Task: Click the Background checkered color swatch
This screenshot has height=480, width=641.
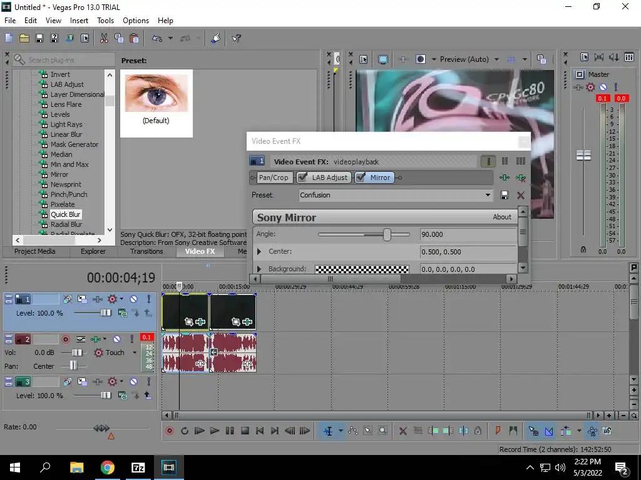Action: point(362,269)
